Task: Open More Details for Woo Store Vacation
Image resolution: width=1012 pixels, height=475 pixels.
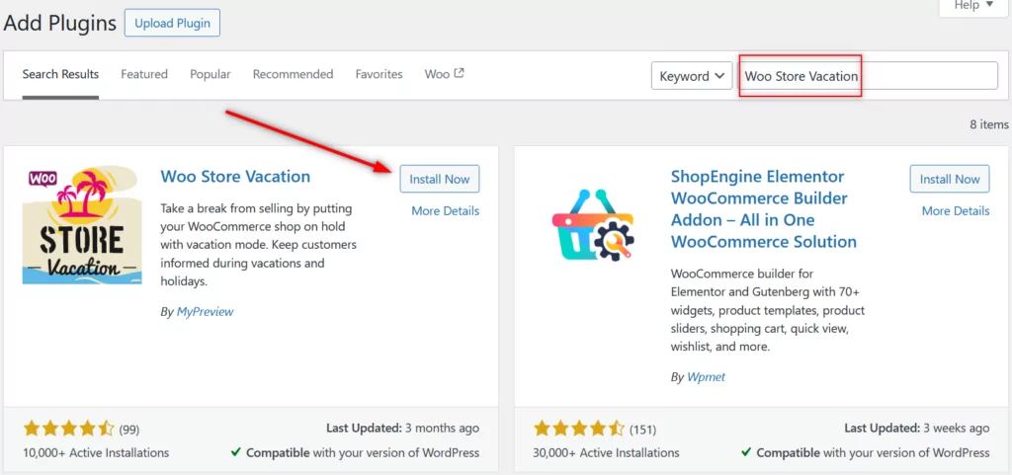Action: (x=446, y=210)
